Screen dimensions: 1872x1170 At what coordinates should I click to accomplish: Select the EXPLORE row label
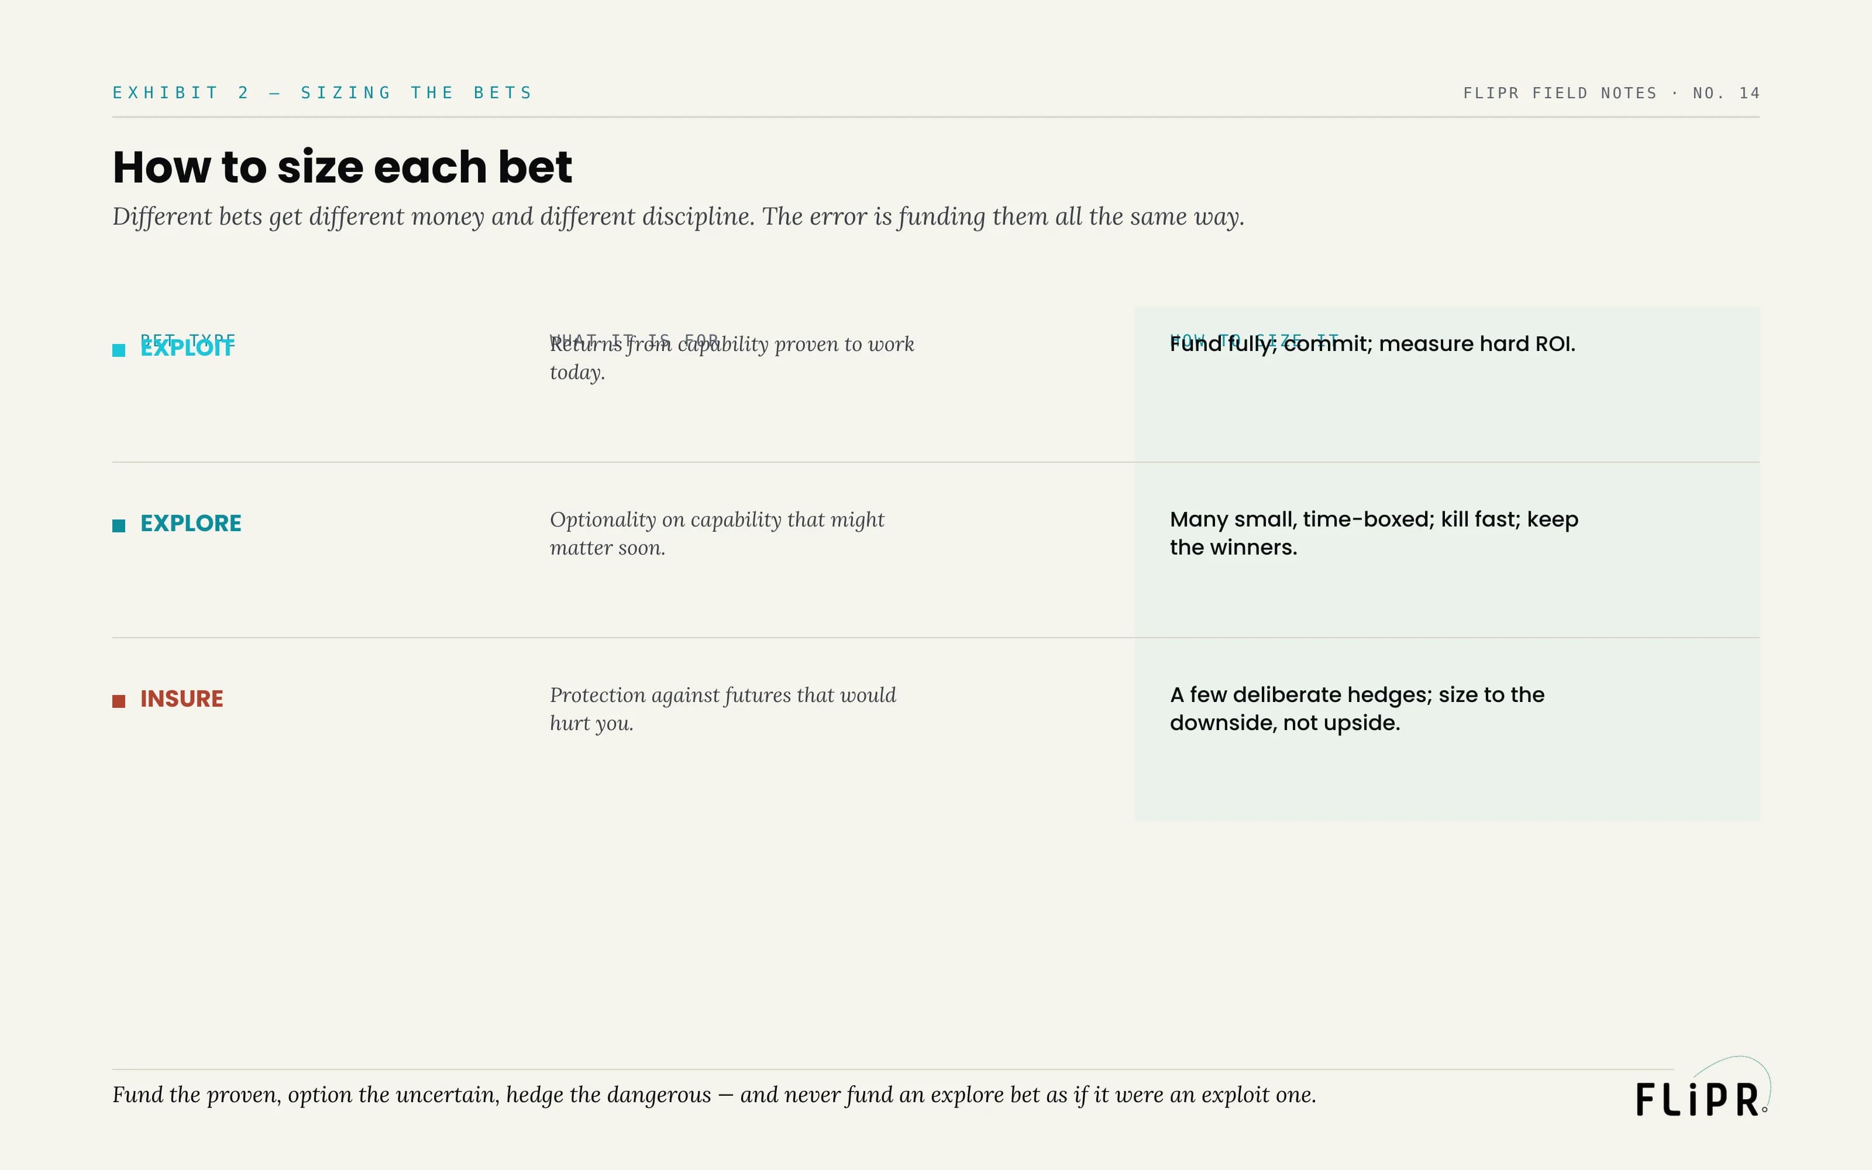point(190,524)
